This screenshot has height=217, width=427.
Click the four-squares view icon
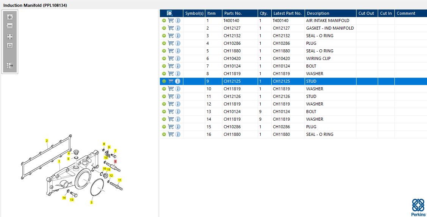(10, 37)
